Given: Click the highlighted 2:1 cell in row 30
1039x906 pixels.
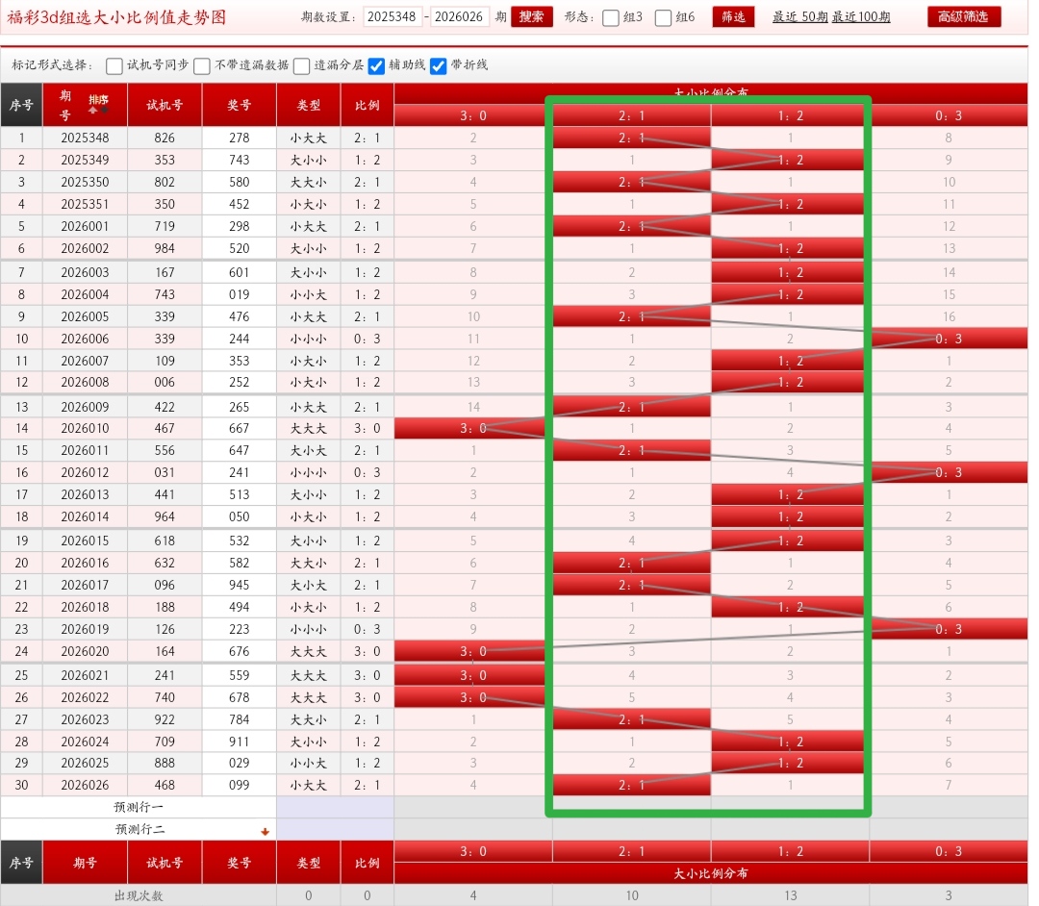Looking at the screenshot, I should click(631, 785).
